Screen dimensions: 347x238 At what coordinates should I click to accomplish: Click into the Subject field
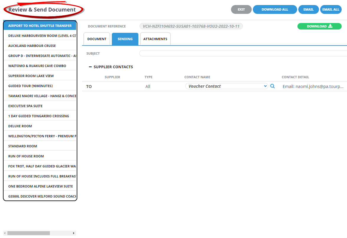point(243,53)
